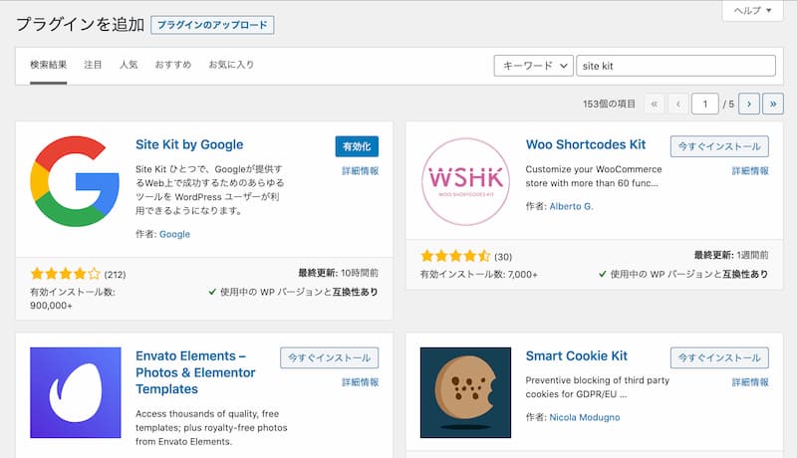Open Smart Cookie Kit title link
The height and width of the screenshot is (458, 797).
click(577, 355)
